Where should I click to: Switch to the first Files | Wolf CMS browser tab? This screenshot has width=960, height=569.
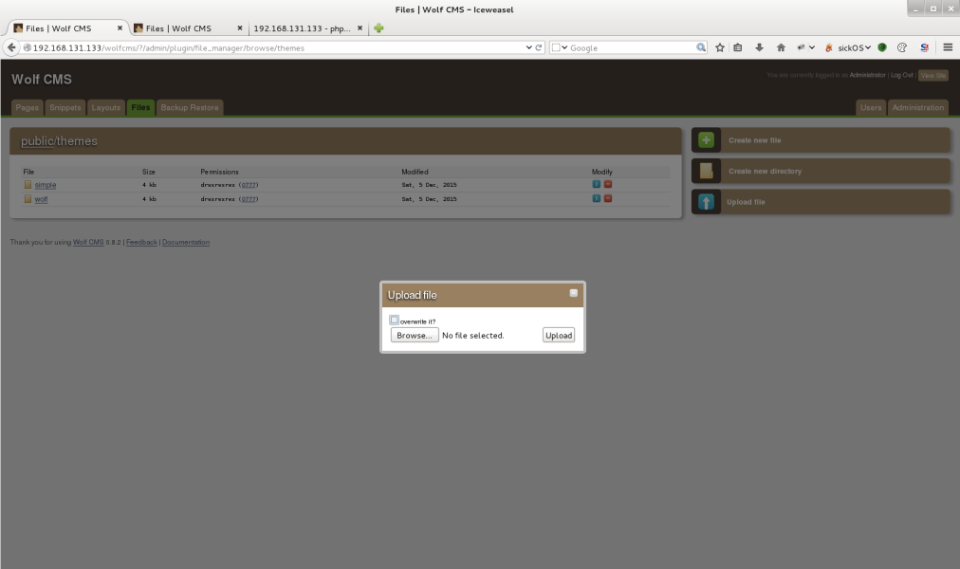pyautogui.click(x=58, y=28)
